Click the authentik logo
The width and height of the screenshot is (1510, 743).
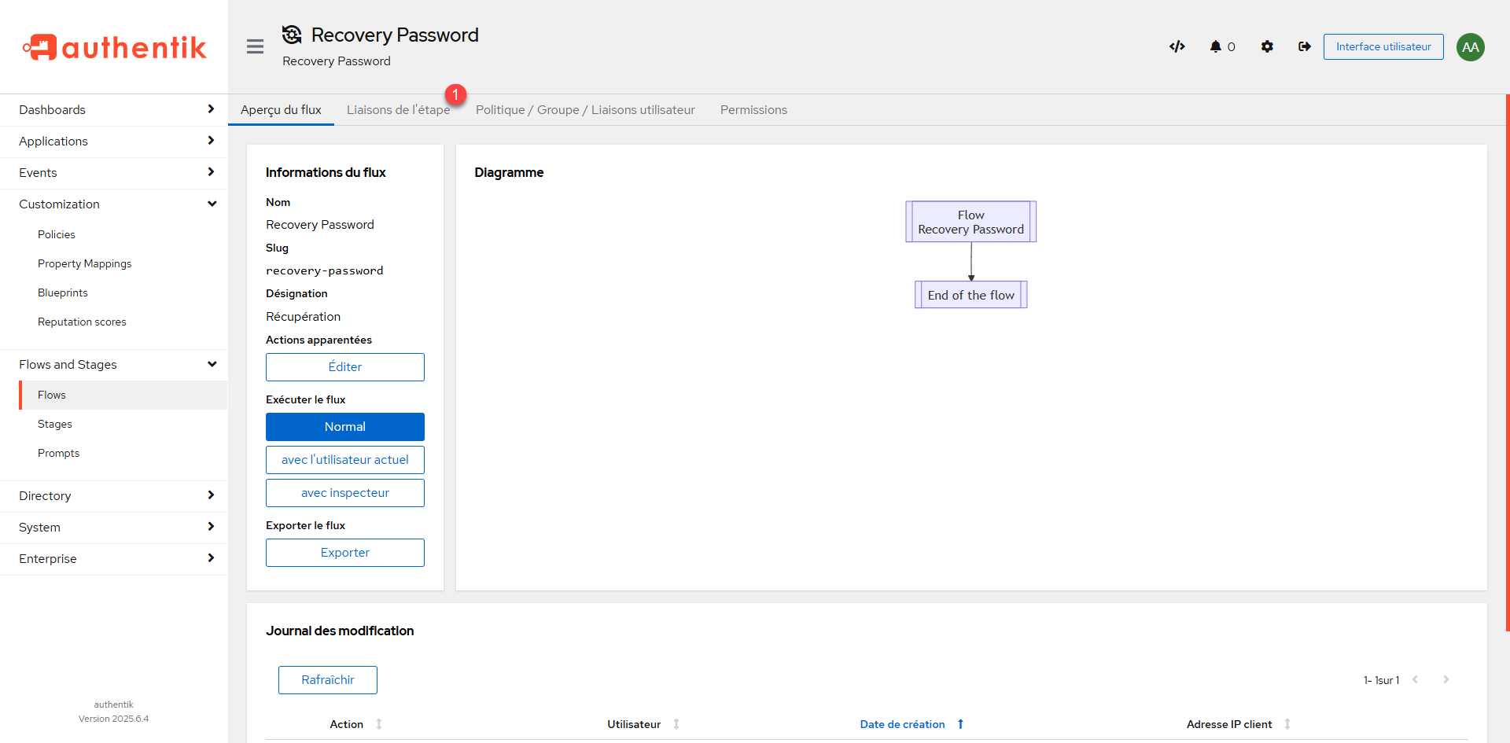pos(115,48)
